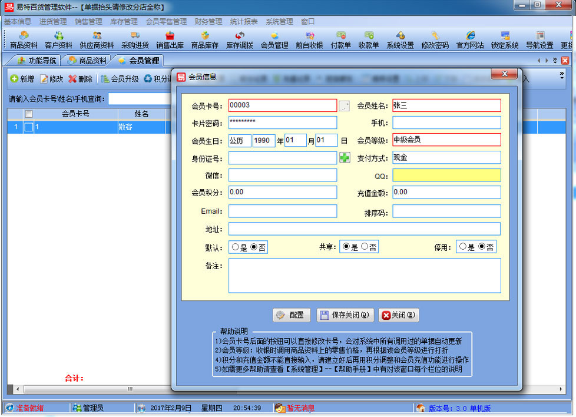Set 共享 option to 否
Image resolution: width=576 pixels, height=417 pixels.
[365, 247]
